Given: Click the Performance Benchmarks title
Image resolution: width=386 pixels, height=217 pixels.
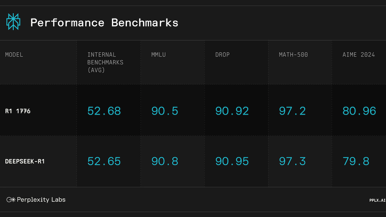Looking at the screenshot, I should (104, 23).
